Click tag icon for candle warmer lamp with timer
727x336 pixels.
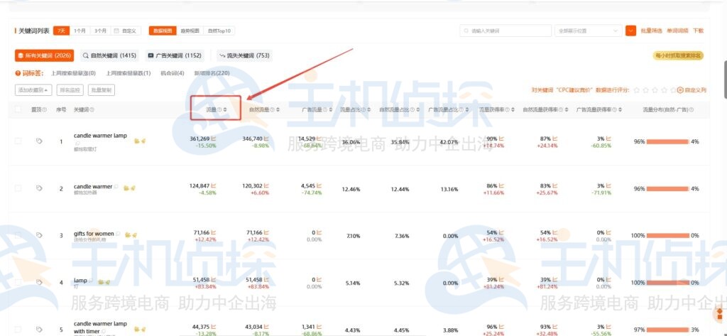pos(39,329)
